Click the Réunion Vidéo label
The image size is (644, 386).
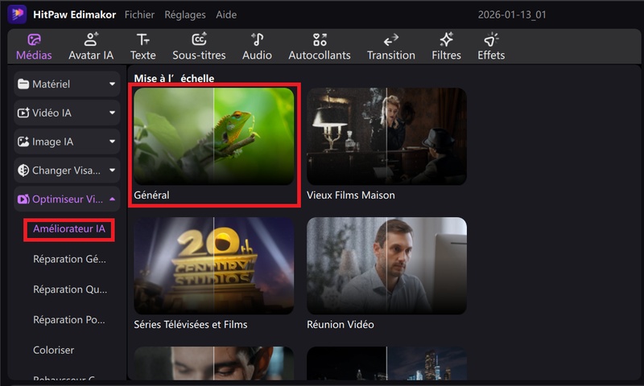(x=341, y=324)
